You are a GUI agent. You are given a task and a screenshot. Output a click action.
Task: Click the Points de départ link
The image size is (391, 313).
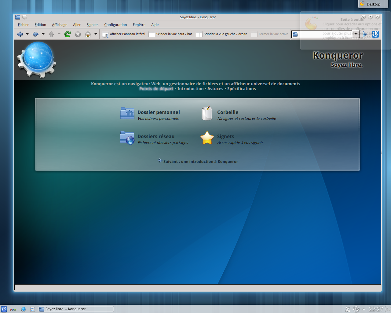[156, 89]
